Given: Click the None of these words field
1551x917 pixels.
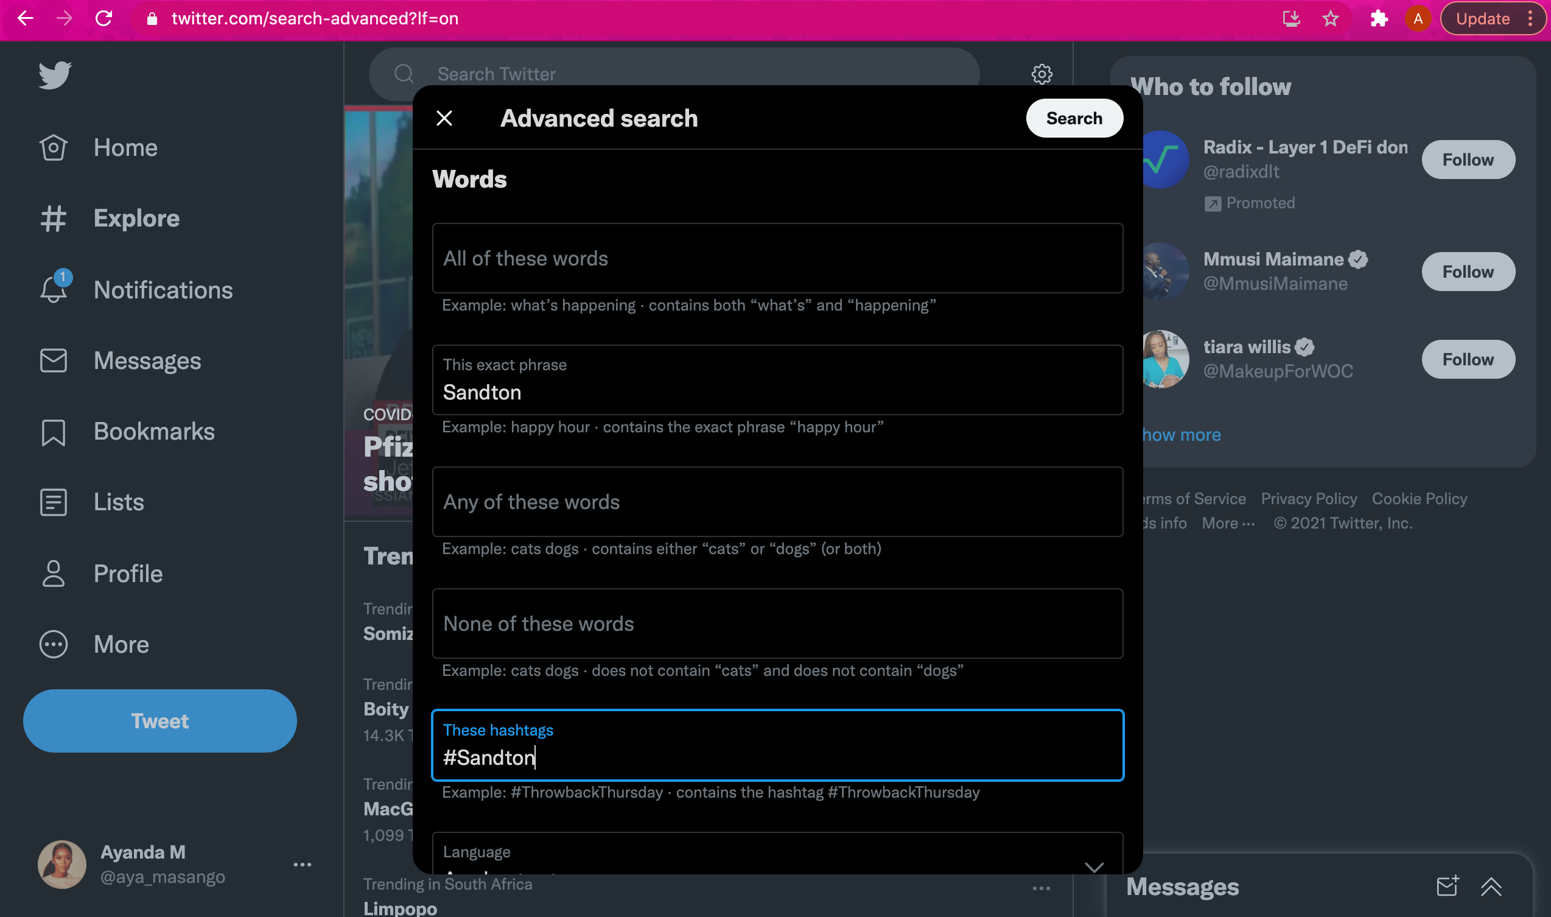Looking at the screenshot, I should pyautogui.click(x=777, y=624).
